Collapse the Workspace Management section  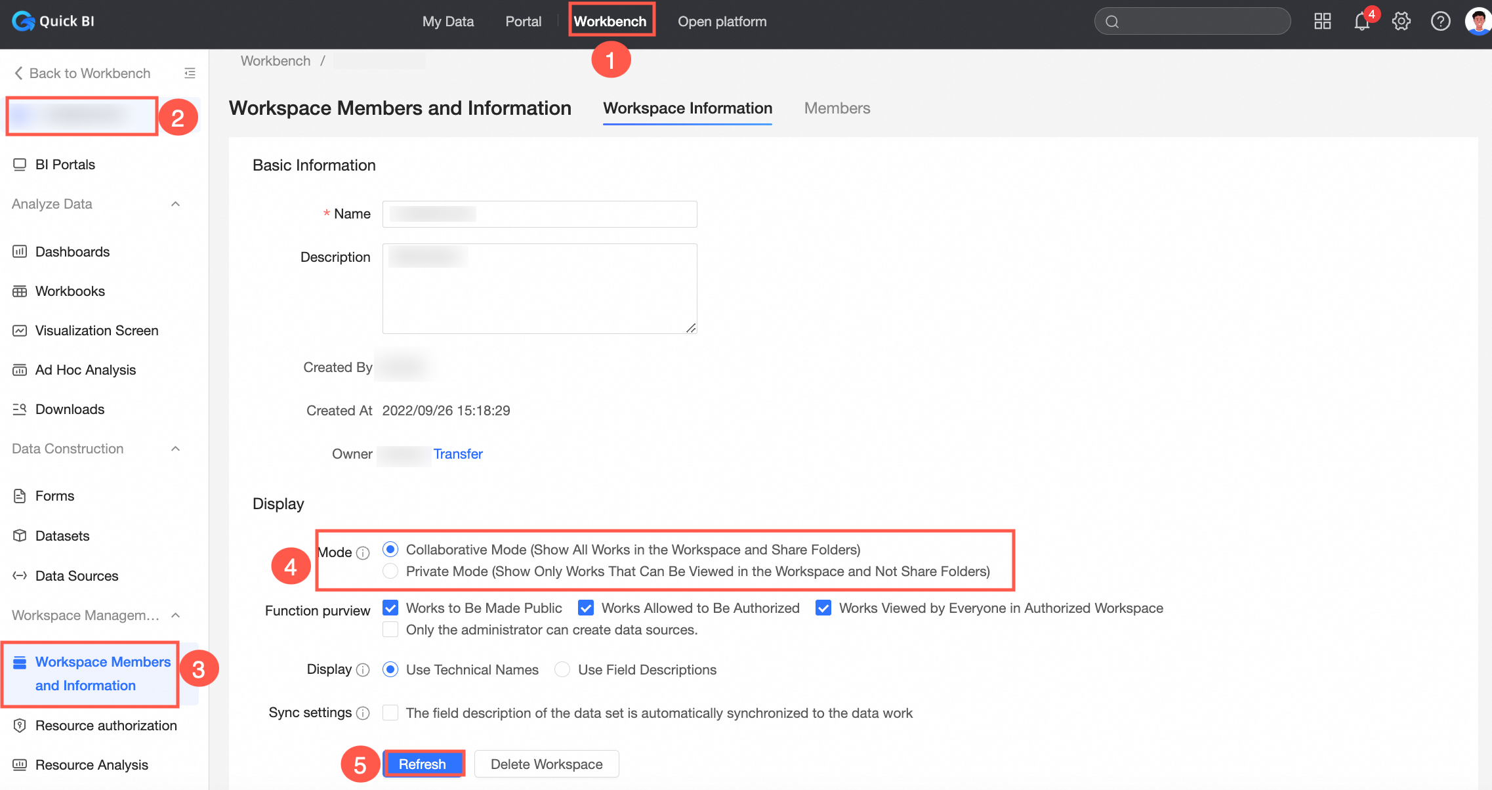pyautogui.click(x=175, y=615)
